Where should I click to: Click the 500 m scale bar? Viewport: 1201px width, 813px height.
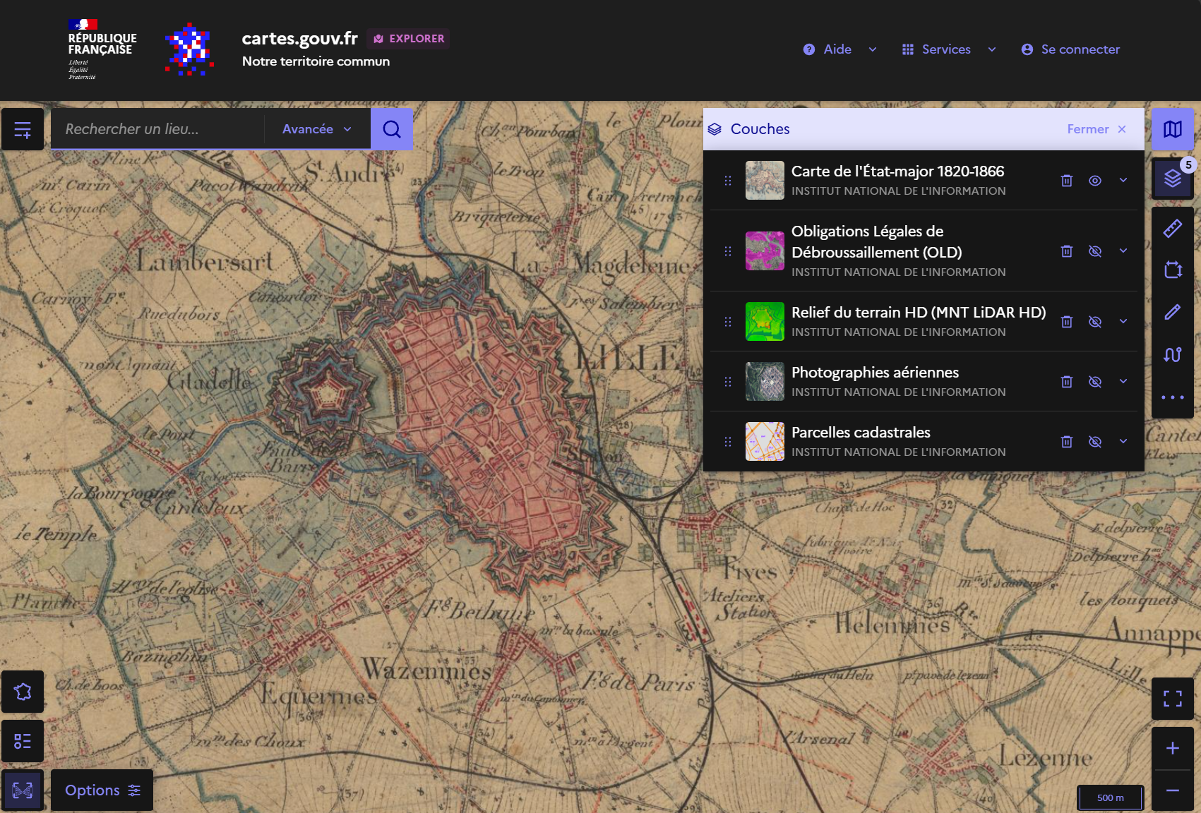tap(1111, 797)
